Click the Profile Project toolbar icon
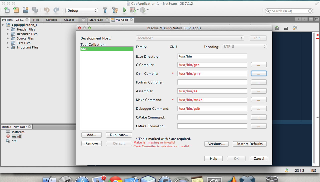 [x=142, y=10]
